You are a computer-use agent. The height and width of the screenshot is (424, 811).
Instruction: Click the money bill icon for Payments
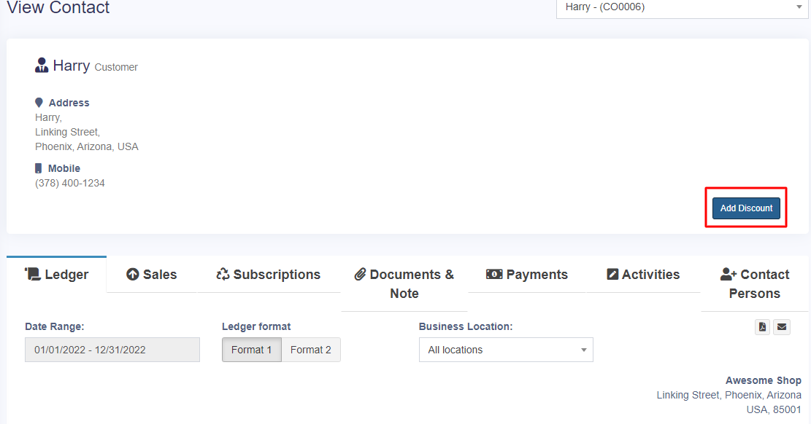click(494, 275)
